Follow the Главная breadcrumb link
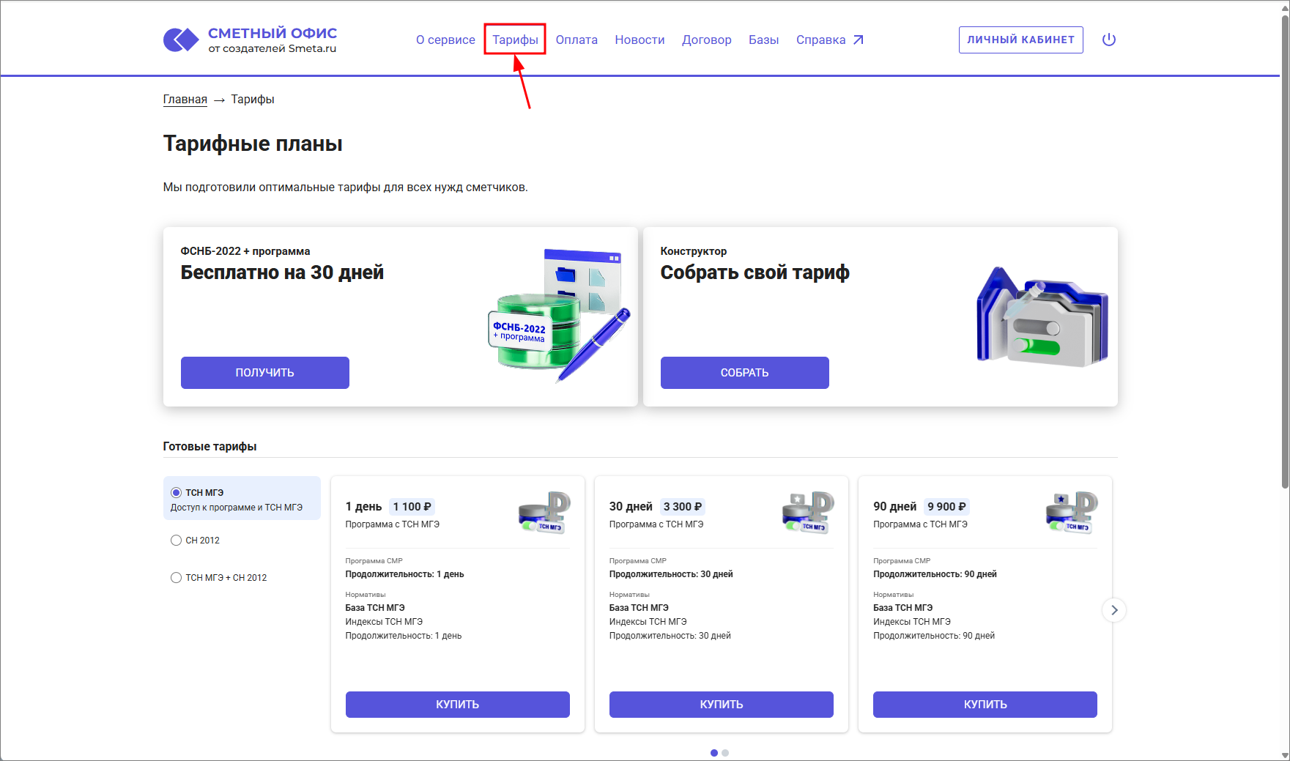 tap(185, 100)
